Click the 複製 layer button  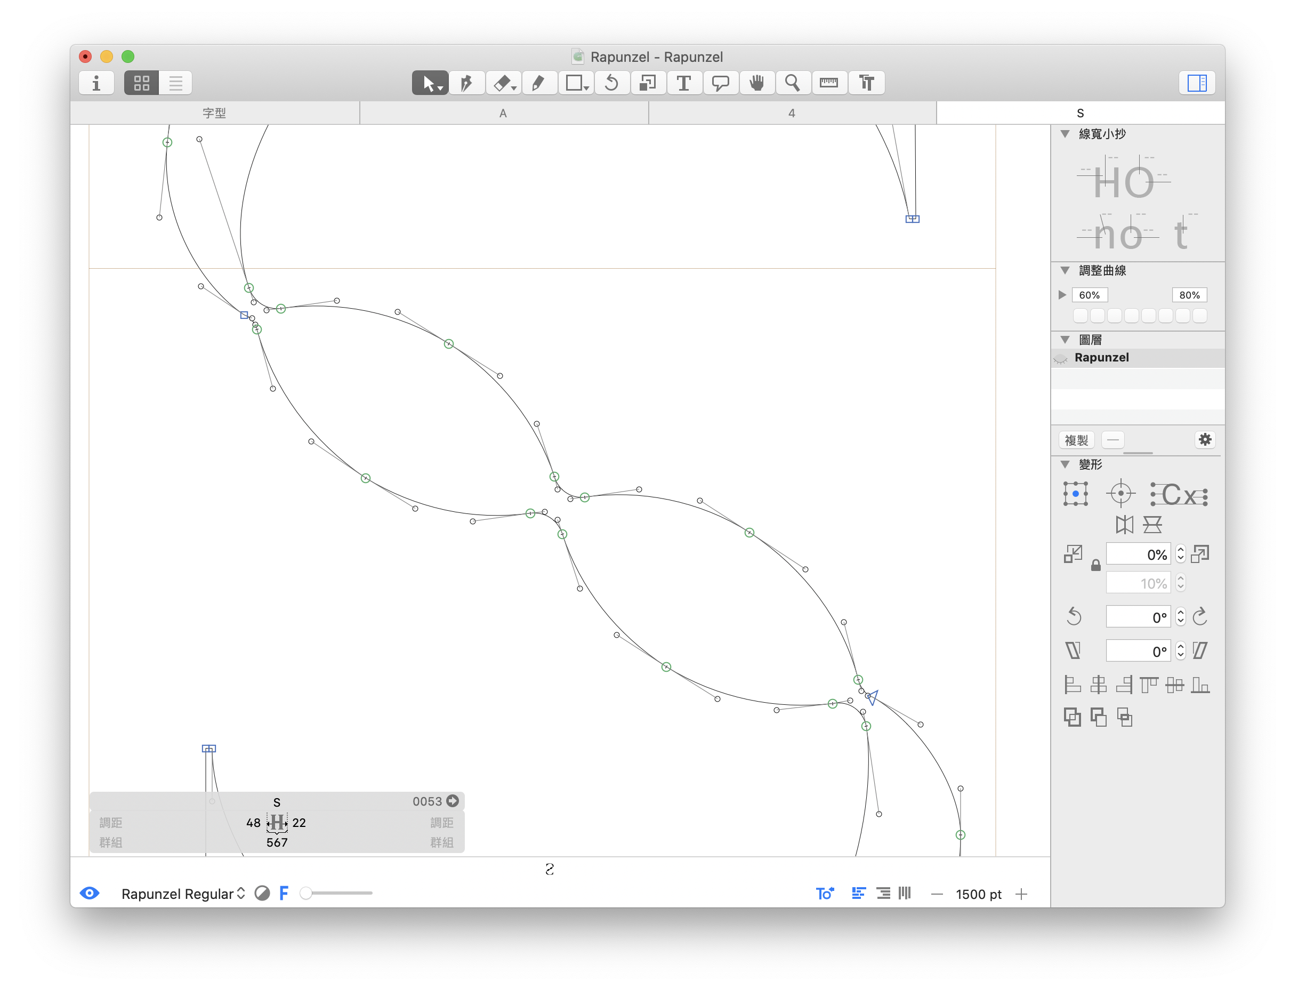[x=1076, y=440]
